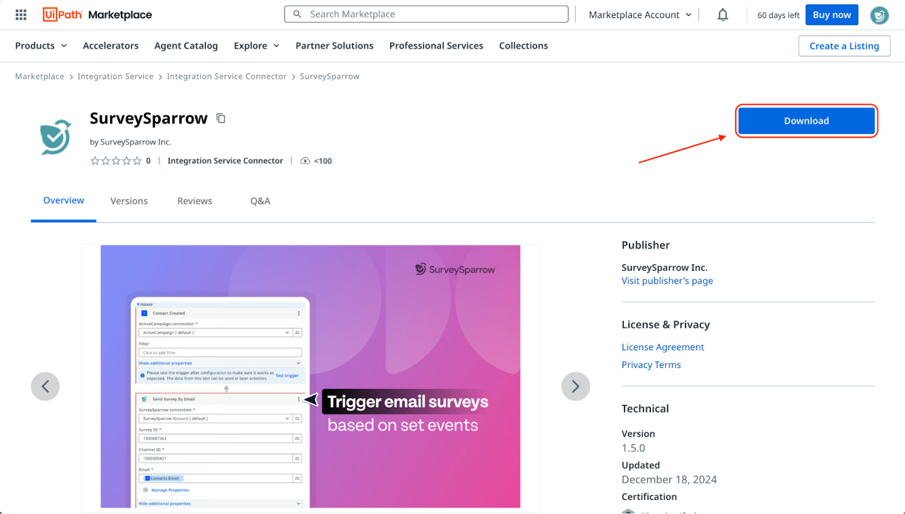The height and width of the screenshot is (514, 905).
Task: Switch to the Versions tab
Action: pos(129,201)
